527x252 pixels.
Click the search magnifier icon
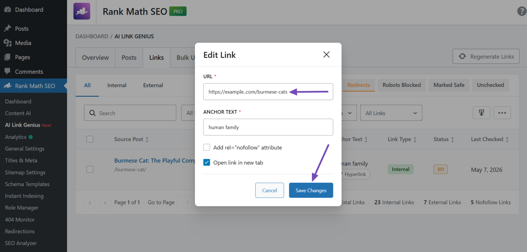(92, 113)
